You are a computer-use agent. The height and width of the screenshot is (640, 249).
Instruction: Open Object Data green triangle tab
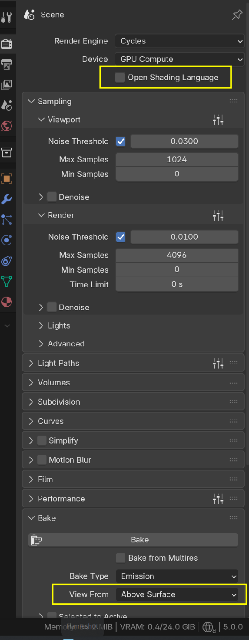[x=7, y=281]
